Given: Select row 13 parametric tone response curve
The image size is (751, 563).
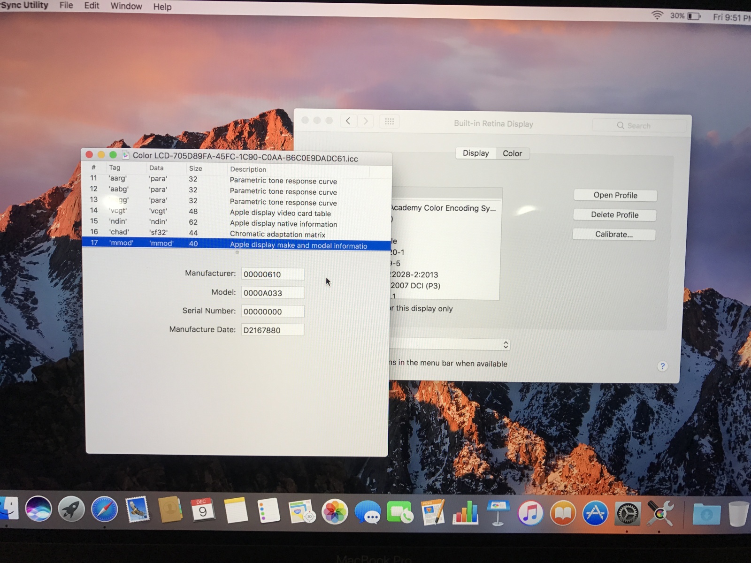Looking at the screenshot, I should 237,201.
